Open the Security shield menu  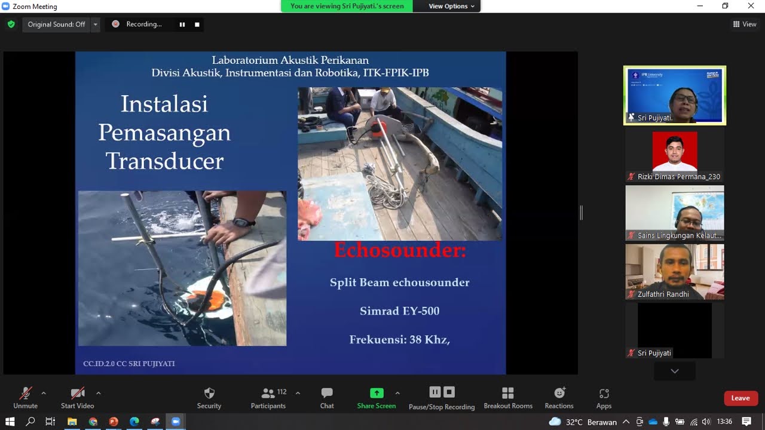tap(209, 398)
